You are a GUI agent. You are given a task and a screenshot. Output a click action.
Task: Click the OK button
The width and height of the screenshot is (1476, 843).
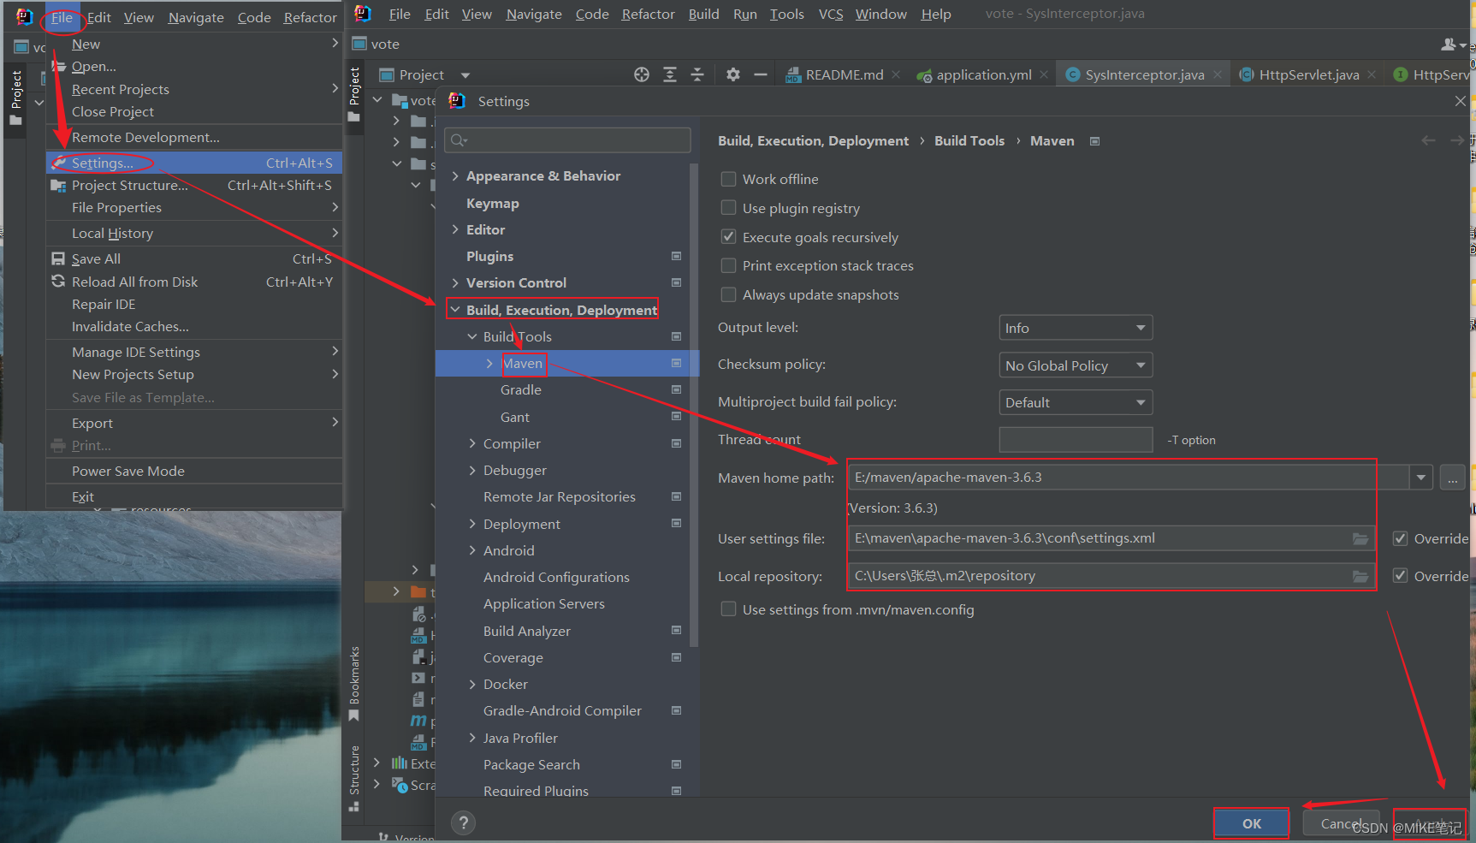[1251, 823]
